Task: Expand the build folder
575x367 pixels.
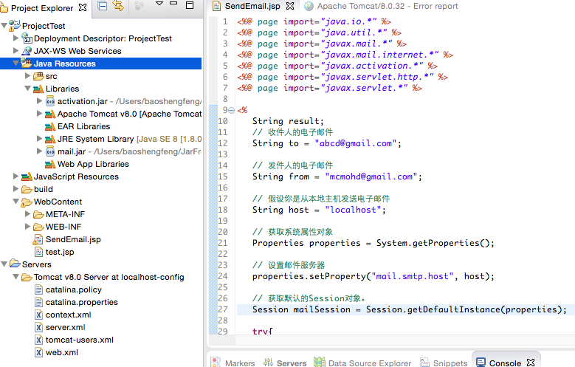Action: 16,188
